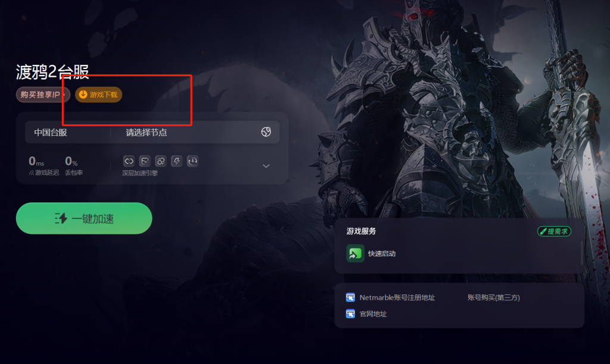Open the 请选择节点 node selector
This screenshot has height=364, width=610.
click(195, 133)
